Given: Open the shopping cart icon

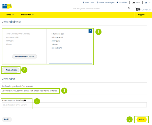Looking at the screenshot, I should coord(137,9).
